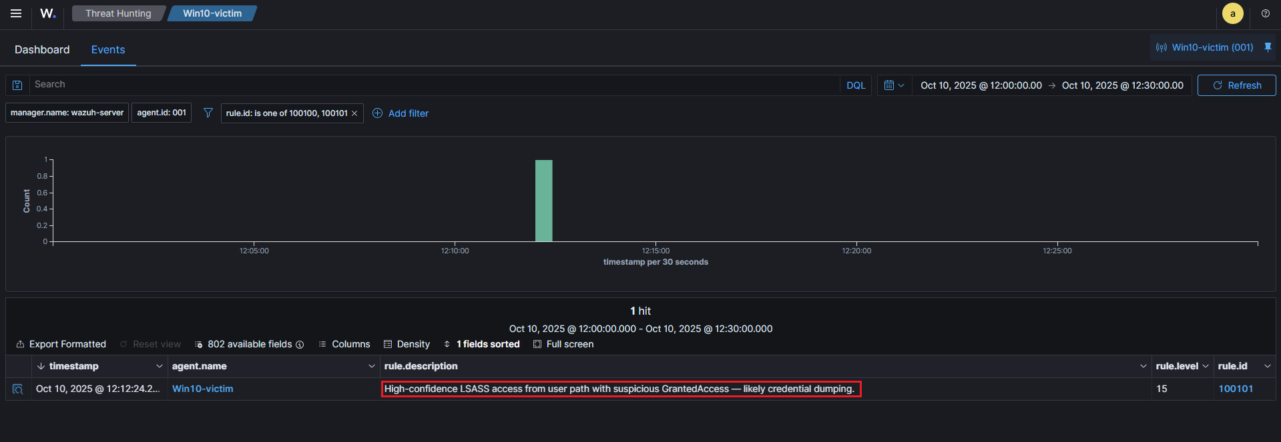1281x442 pixels.
Task: Toggle DQL query language switch
Action: coord(855,85)
